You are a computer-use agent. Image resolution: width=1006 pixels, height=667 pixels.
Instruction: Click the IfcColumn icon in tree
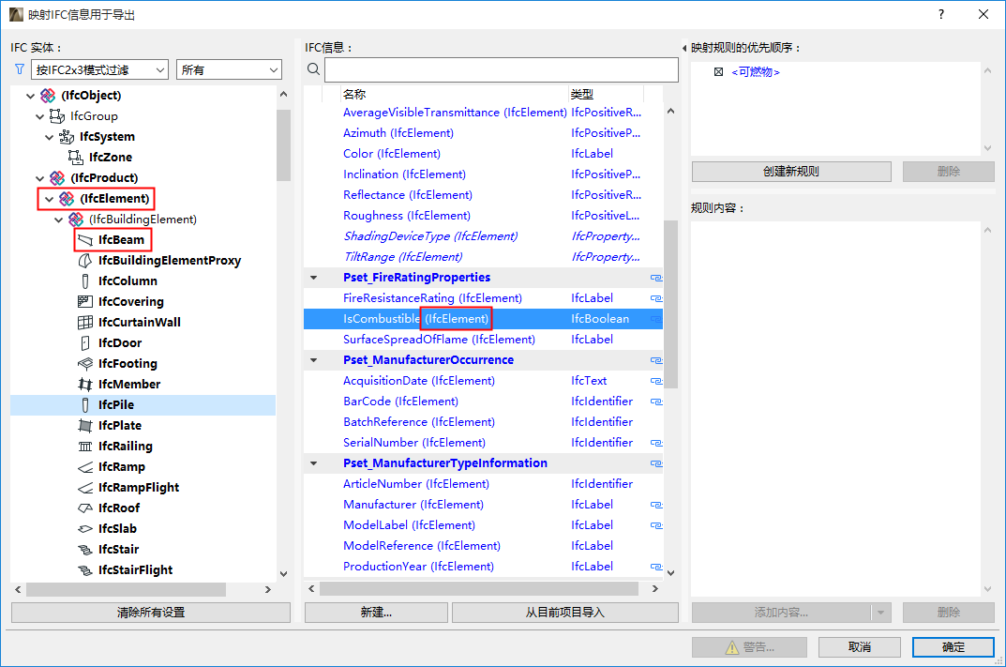(85, 281)
